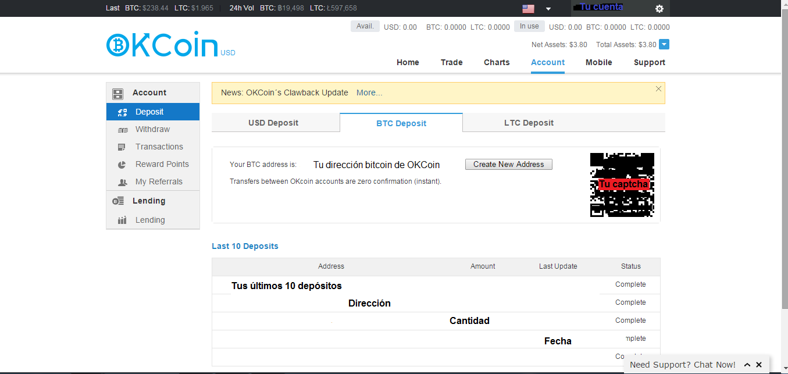Click the US flag language icon

tap(528, 9)
